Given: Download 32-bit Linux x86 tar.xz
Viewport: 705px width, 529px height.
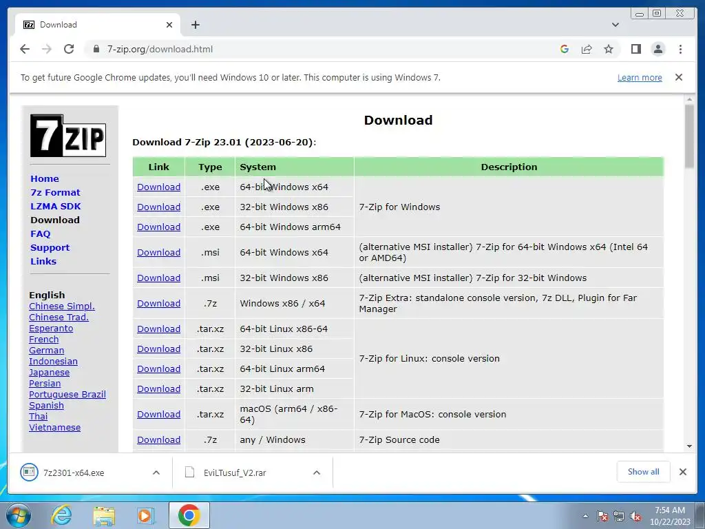Looking at the screenshot, I should (x=159, y=349).
